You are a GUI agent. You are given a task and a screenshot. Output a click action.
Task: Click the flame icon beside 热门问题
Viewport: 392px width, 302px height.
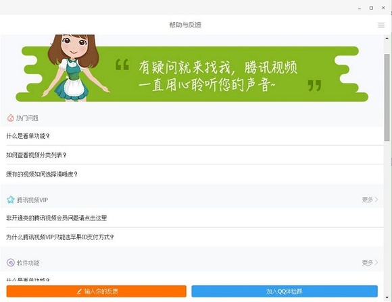(11, 118)
